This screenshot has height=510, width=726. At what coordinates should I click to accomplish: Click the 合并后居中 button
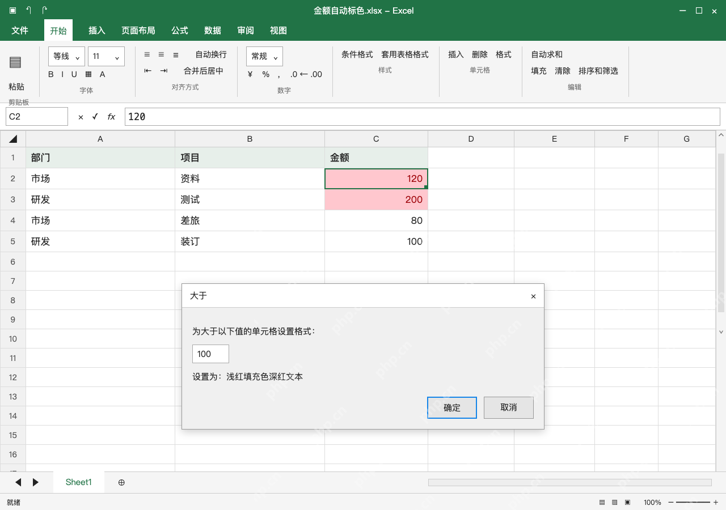(x=204, y=71)
